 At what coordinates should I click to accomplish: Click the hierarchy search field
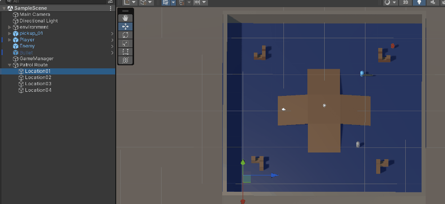click(x=56, y=2)
